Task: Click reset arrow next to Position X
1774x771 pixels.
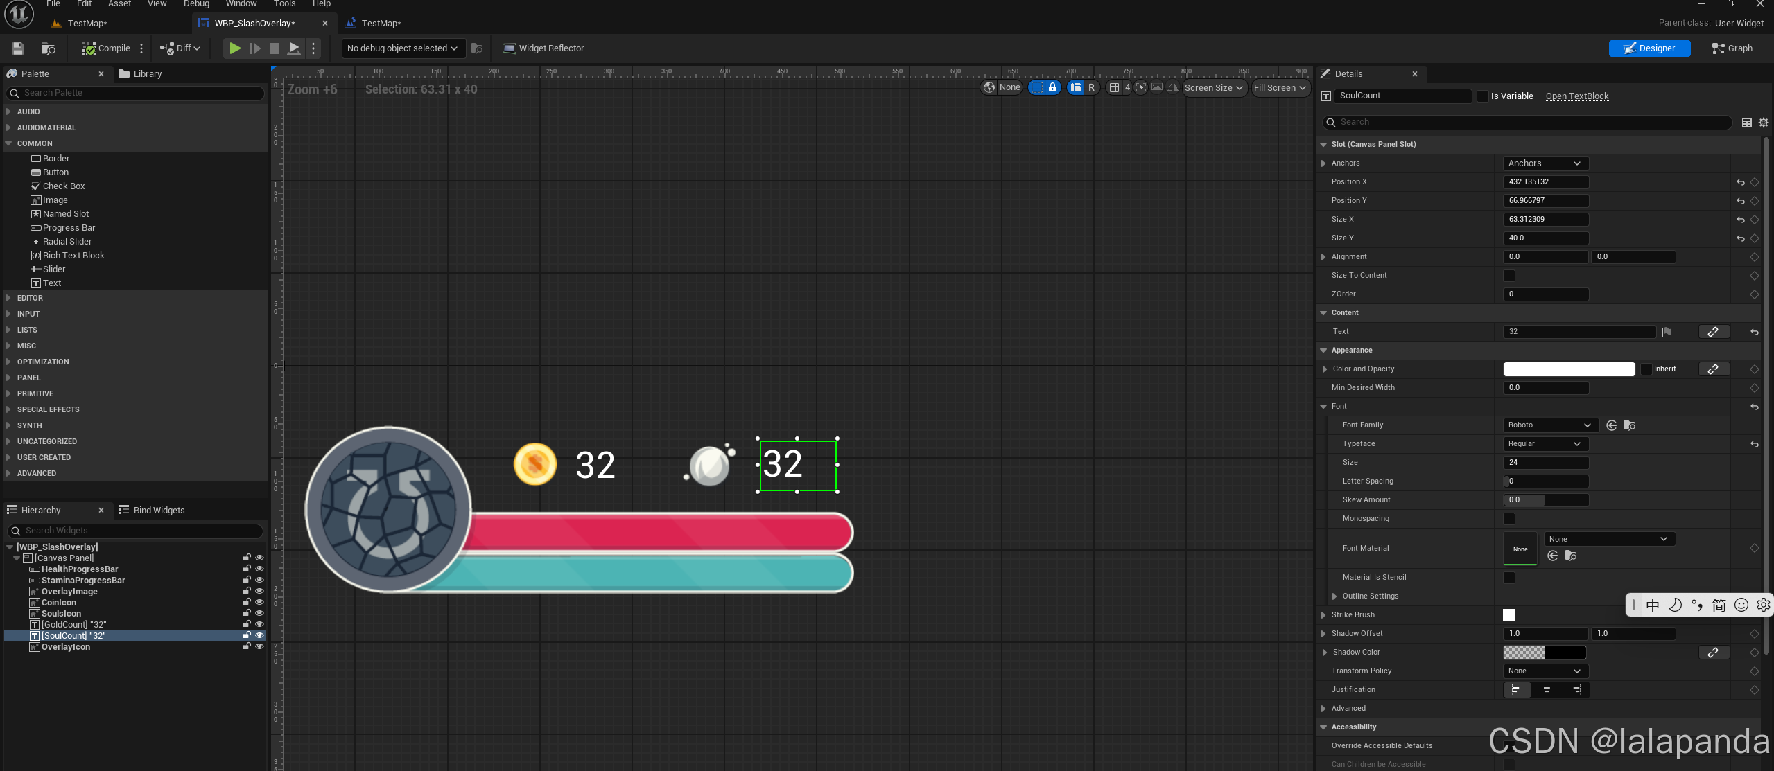Action: [x=1740, y=182]
